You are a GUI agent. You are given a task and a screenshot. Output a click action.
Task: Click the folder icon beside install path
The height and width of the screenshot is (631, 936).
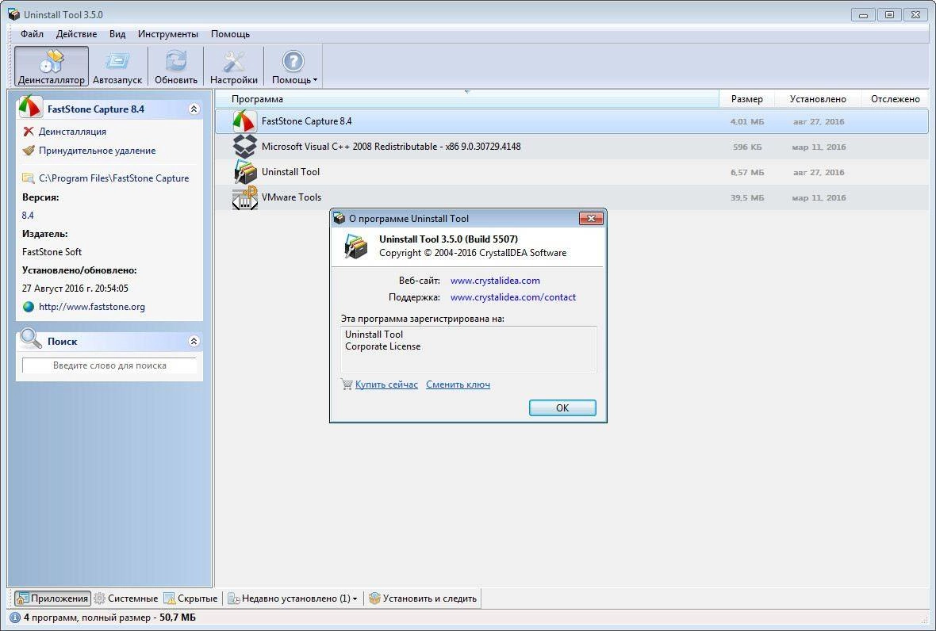coord(28,178)
